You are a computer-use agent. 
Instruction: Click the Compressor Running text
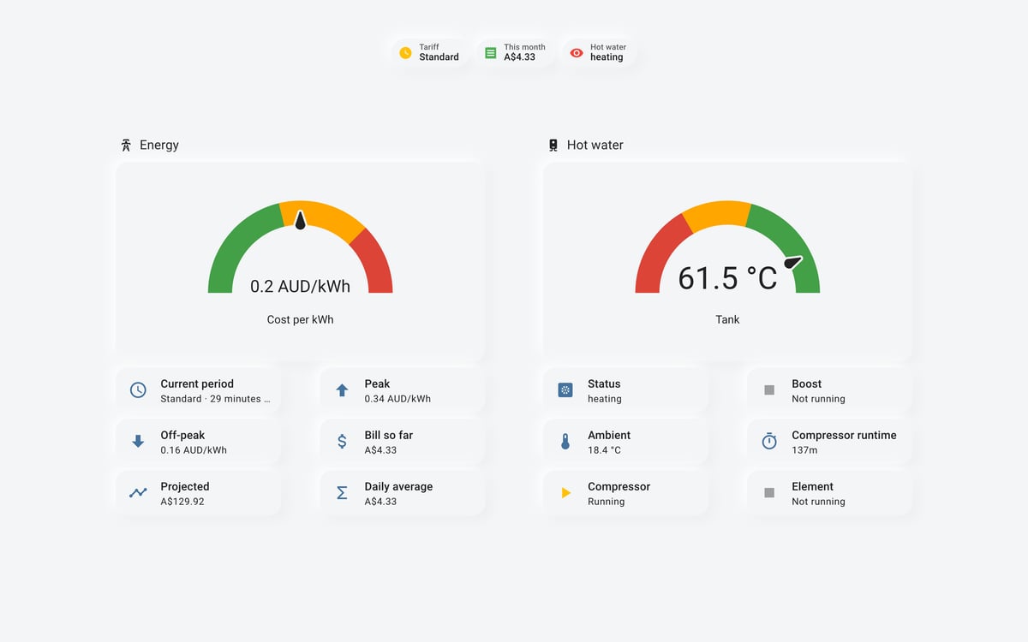[606, 502]
